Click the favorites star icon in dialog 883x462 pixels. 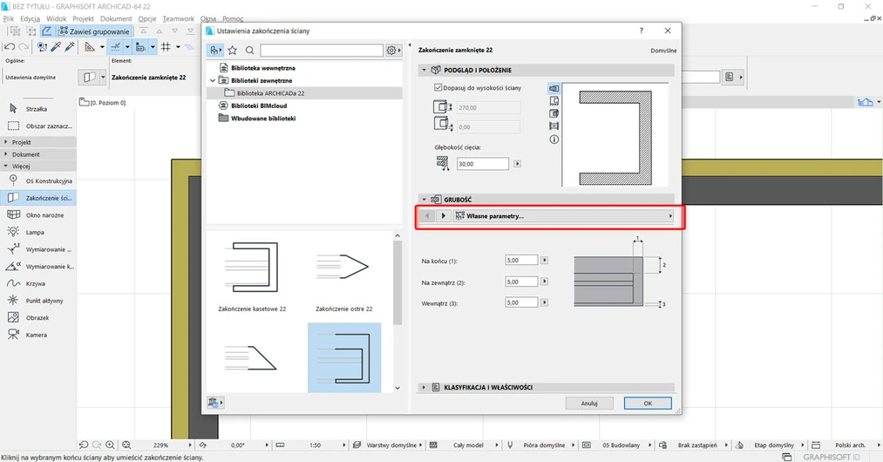click(232, 51)
